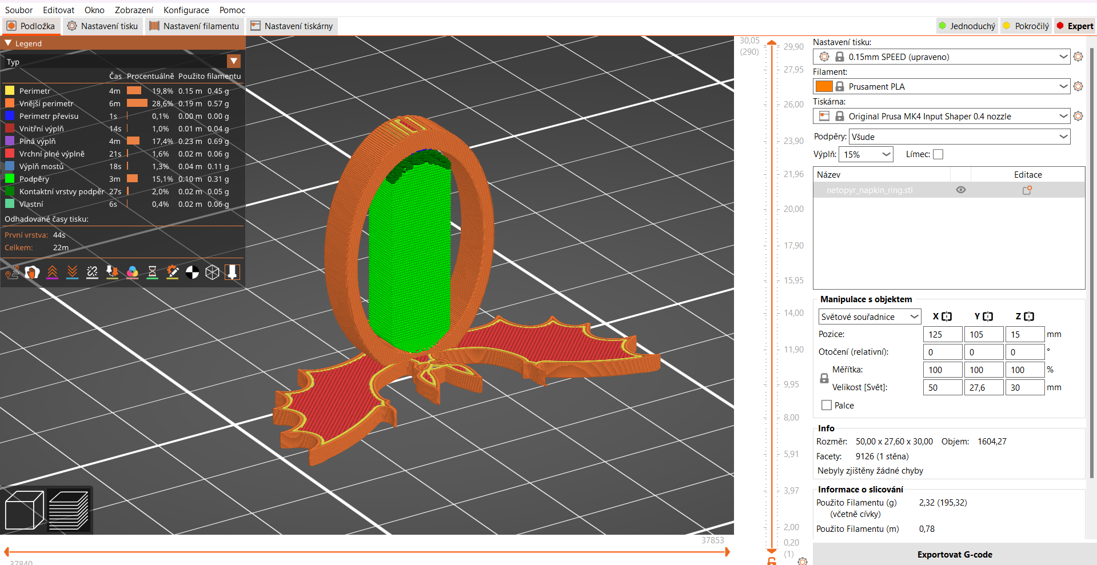Screen dimensions: 1097x565
Task: Toggle center of gravity black-white circle icon
Action: point(192,273)
